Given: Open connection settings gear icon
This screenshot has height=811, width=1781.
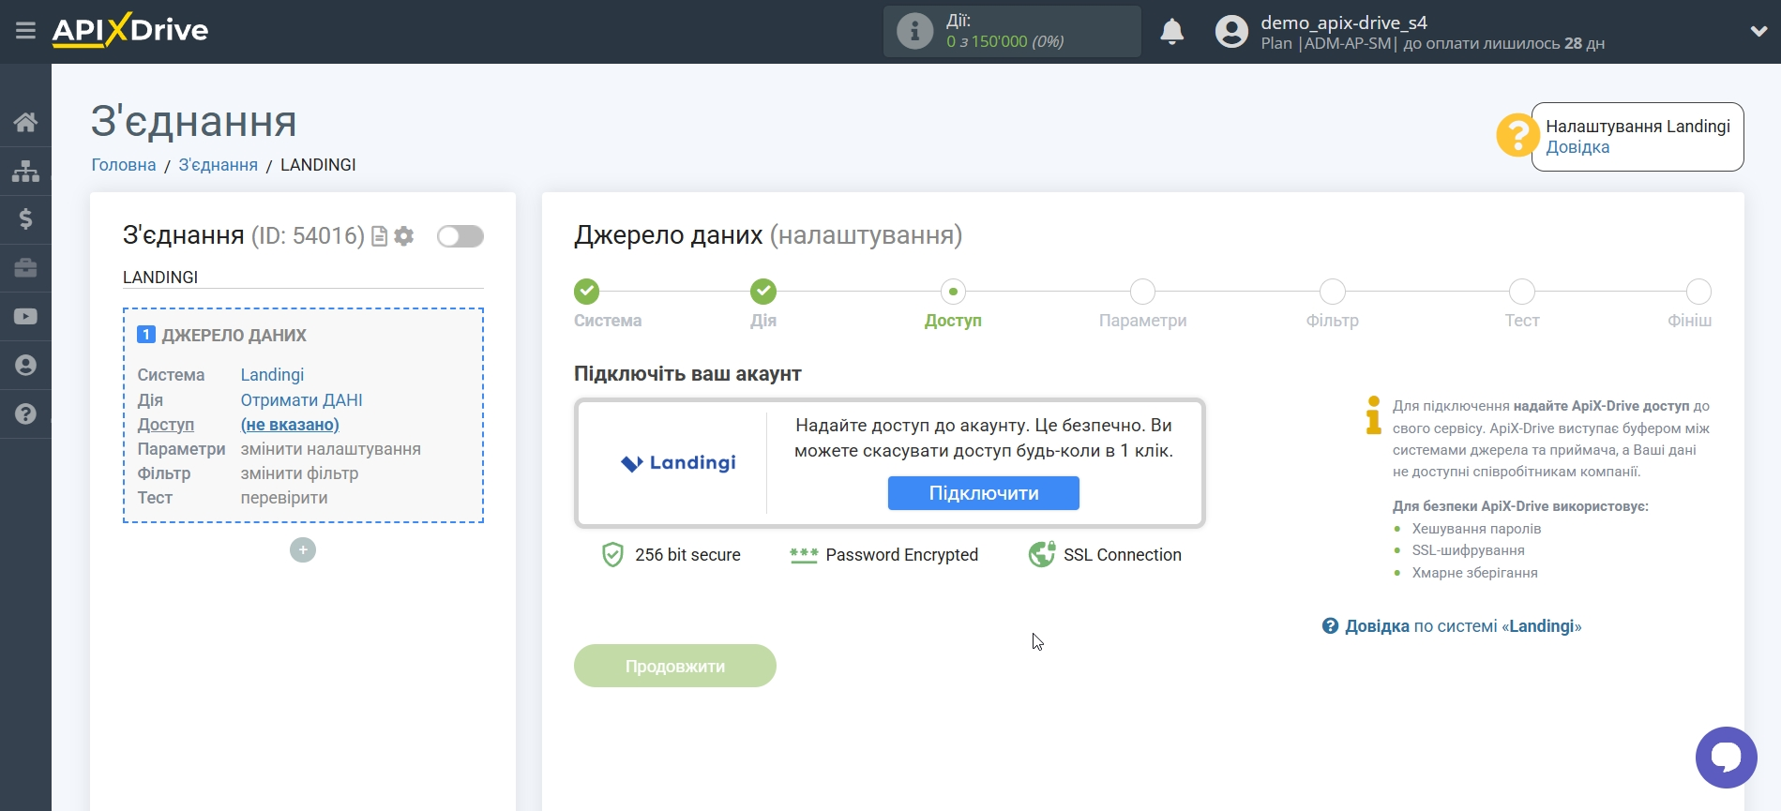Looking at the screenshot, I should (404, 236).
